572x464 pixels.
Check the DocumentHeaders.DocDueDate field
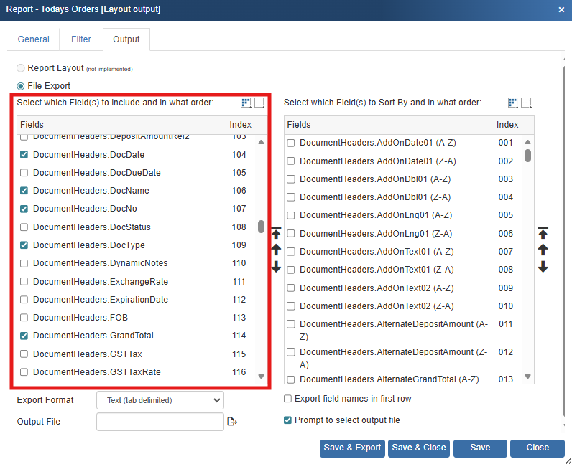24,173
